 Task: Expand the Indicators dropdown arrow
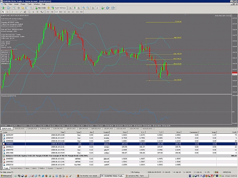(104, 8)
